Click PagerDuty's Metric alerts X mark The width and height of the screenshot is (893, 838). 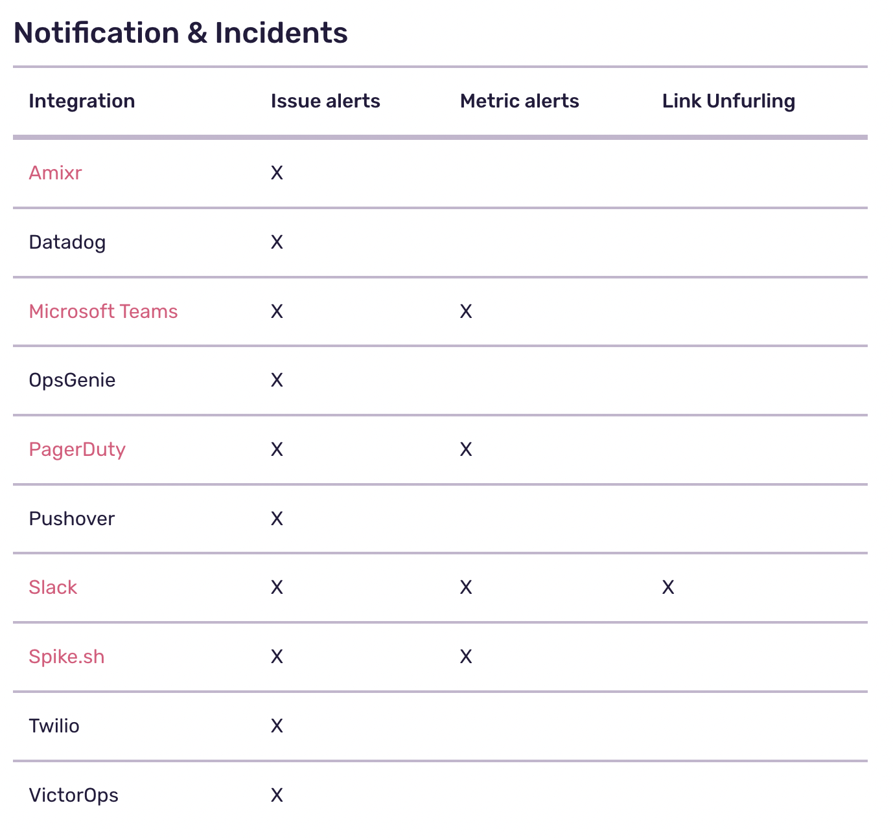click(466, 449)
